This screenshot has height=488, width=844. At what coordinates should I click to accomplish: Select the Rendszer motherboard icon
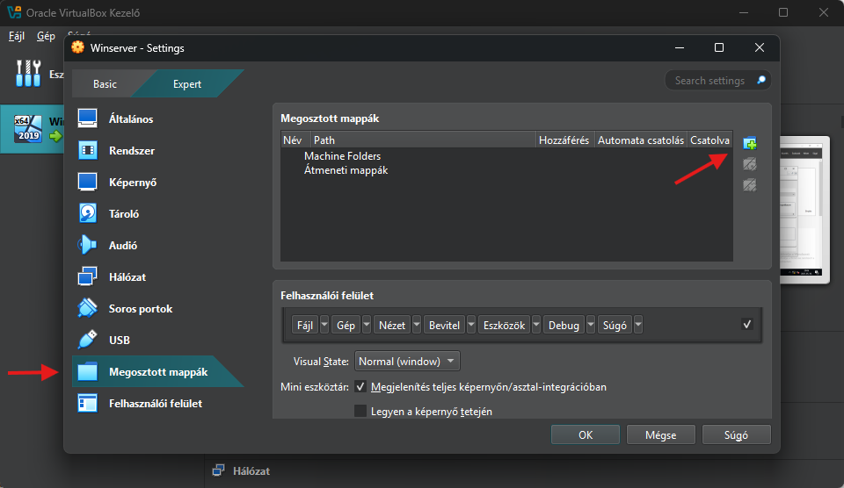coord(87,150)
